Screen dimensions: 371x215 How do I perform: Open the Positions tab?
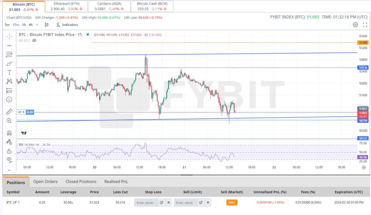pos(16,182)
